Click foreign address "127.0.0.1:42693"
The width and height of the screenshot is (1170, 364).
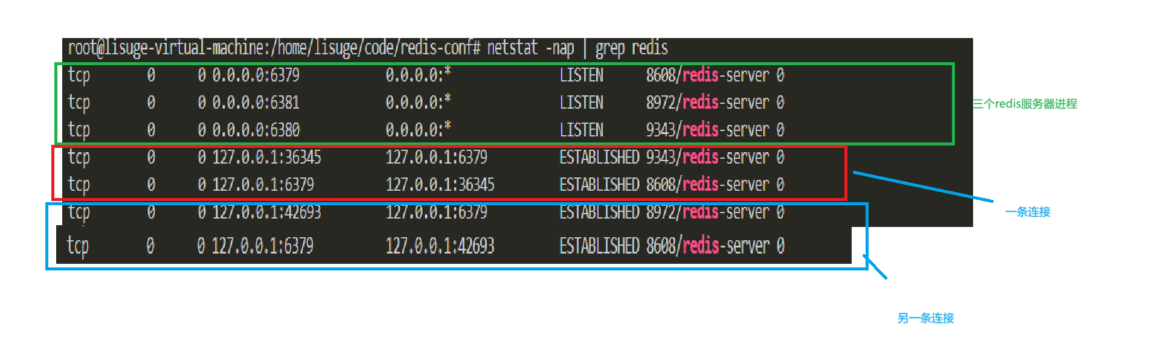point(440,246)
